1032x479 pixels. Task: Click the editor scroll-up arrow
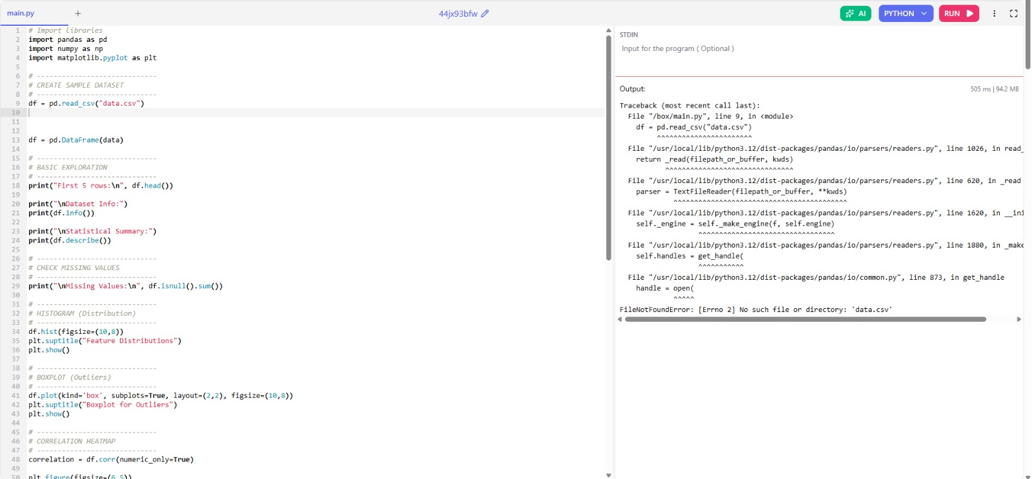tap(608, 30)
